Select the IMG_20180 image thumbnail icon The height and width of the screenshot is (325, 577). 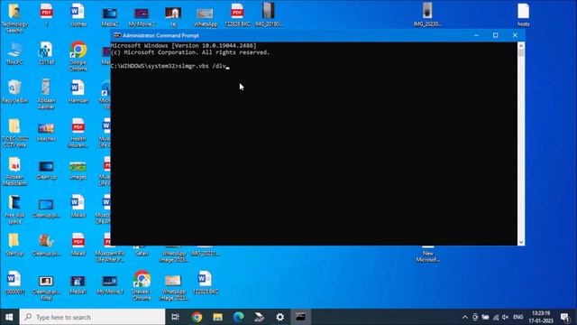click(269, 14)
